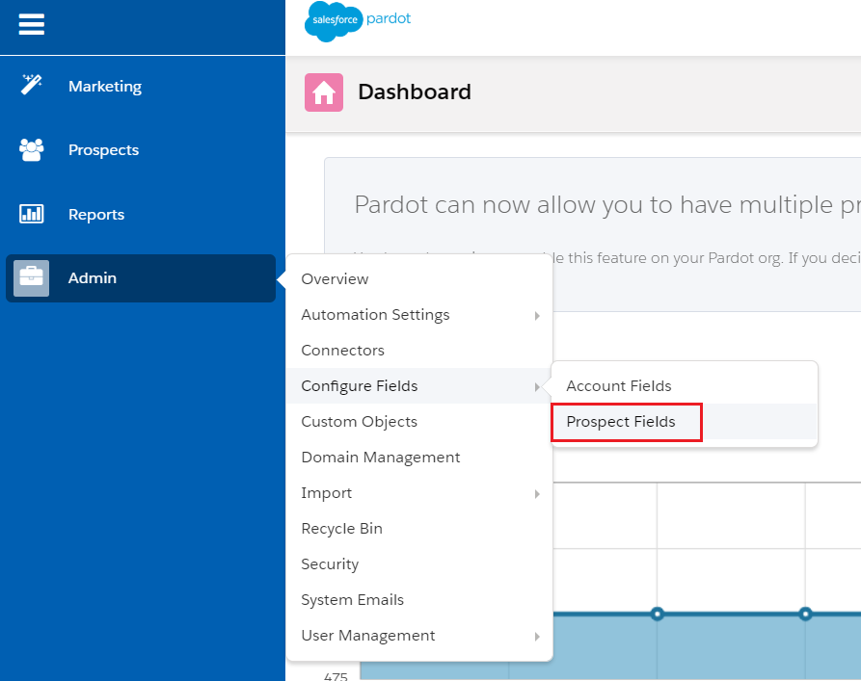This screenshot has height=681, width=861.
Task: Select Security in the Admin menu
Action: click(x=419, y=564)
